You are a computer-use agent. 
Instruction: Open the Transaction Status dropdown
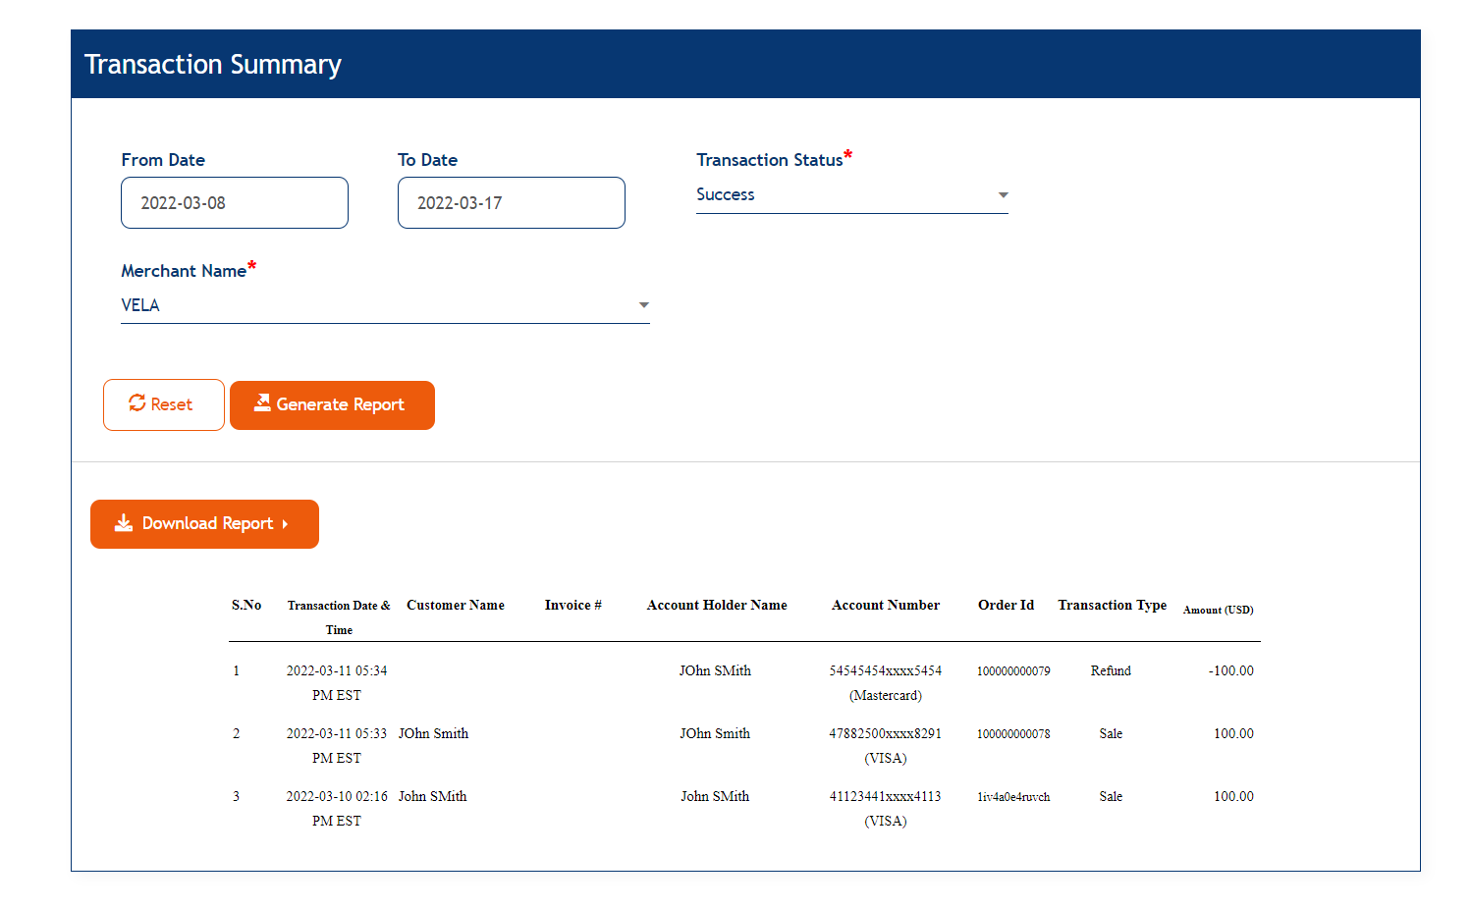pos(1003,194)
